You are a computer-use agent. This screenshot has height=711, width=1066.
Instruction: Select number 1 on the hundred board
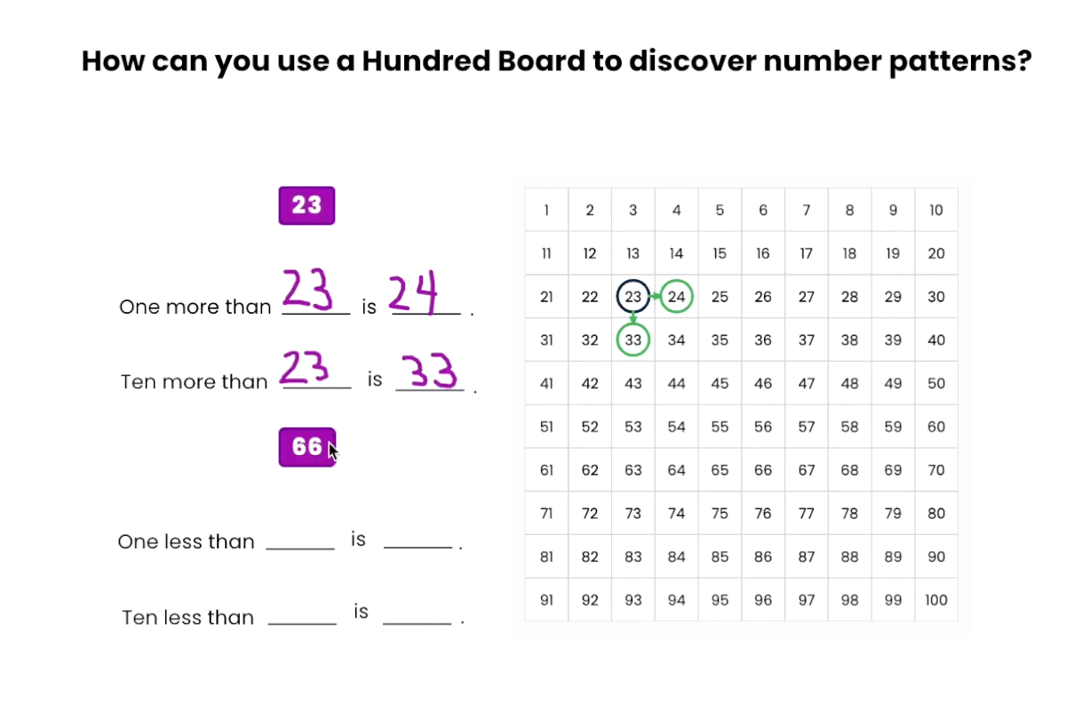(x=546, y=211)
